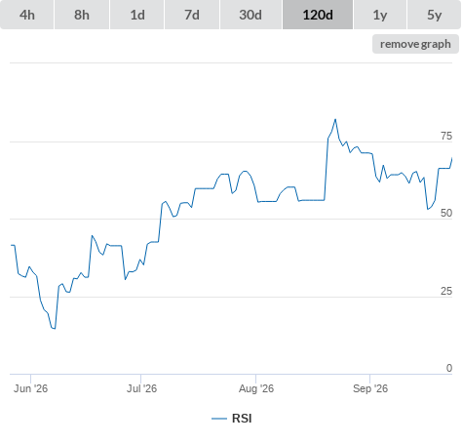
Task: Select the 4h time range tab
Action: [27, 15]
